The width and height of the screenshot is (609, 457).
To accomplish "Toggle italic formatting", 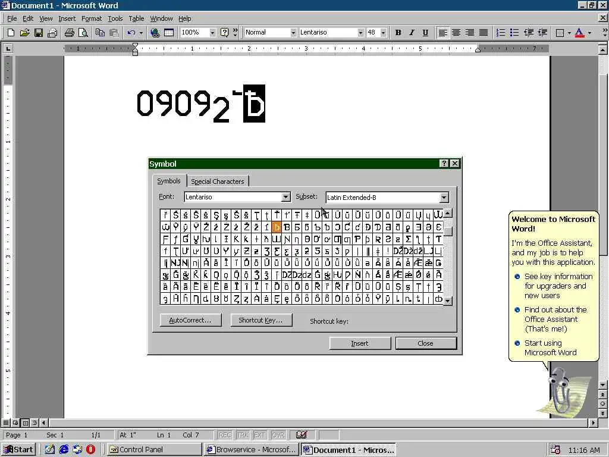I will point(412,33).
